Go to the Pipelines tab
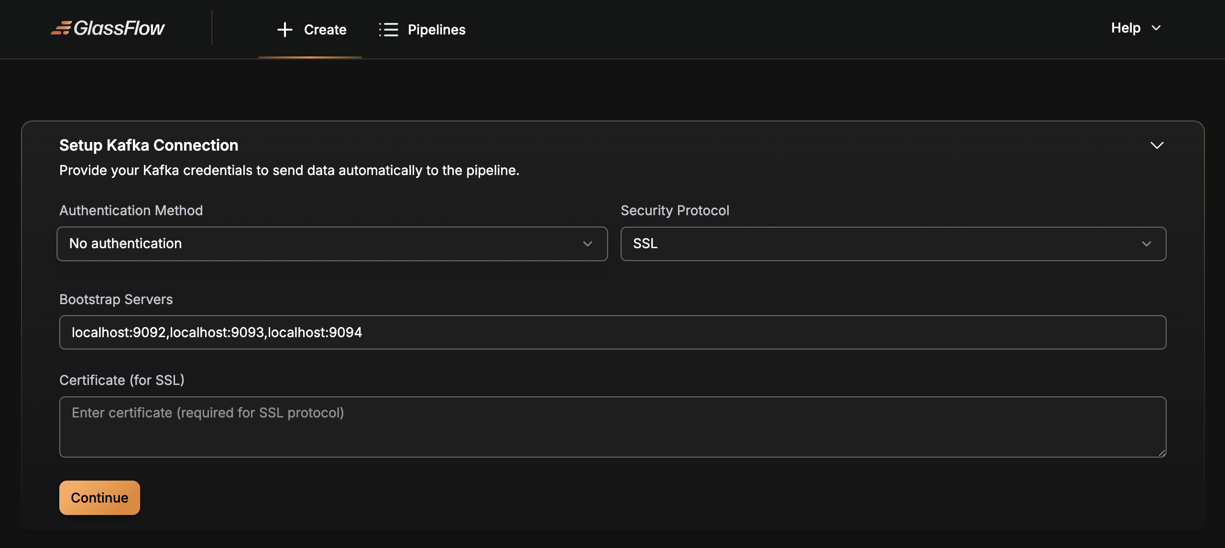 (436, 30)
